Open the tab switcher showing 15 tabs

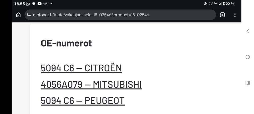coord(222,15)
